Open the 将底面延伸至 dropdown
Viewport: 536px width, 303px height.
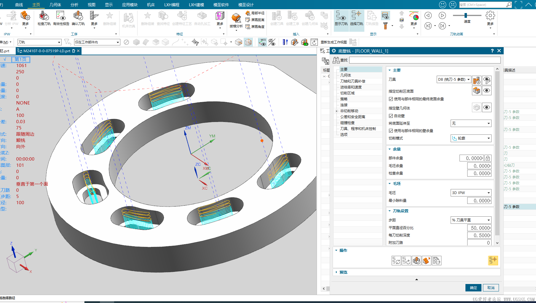pos(471,123)
